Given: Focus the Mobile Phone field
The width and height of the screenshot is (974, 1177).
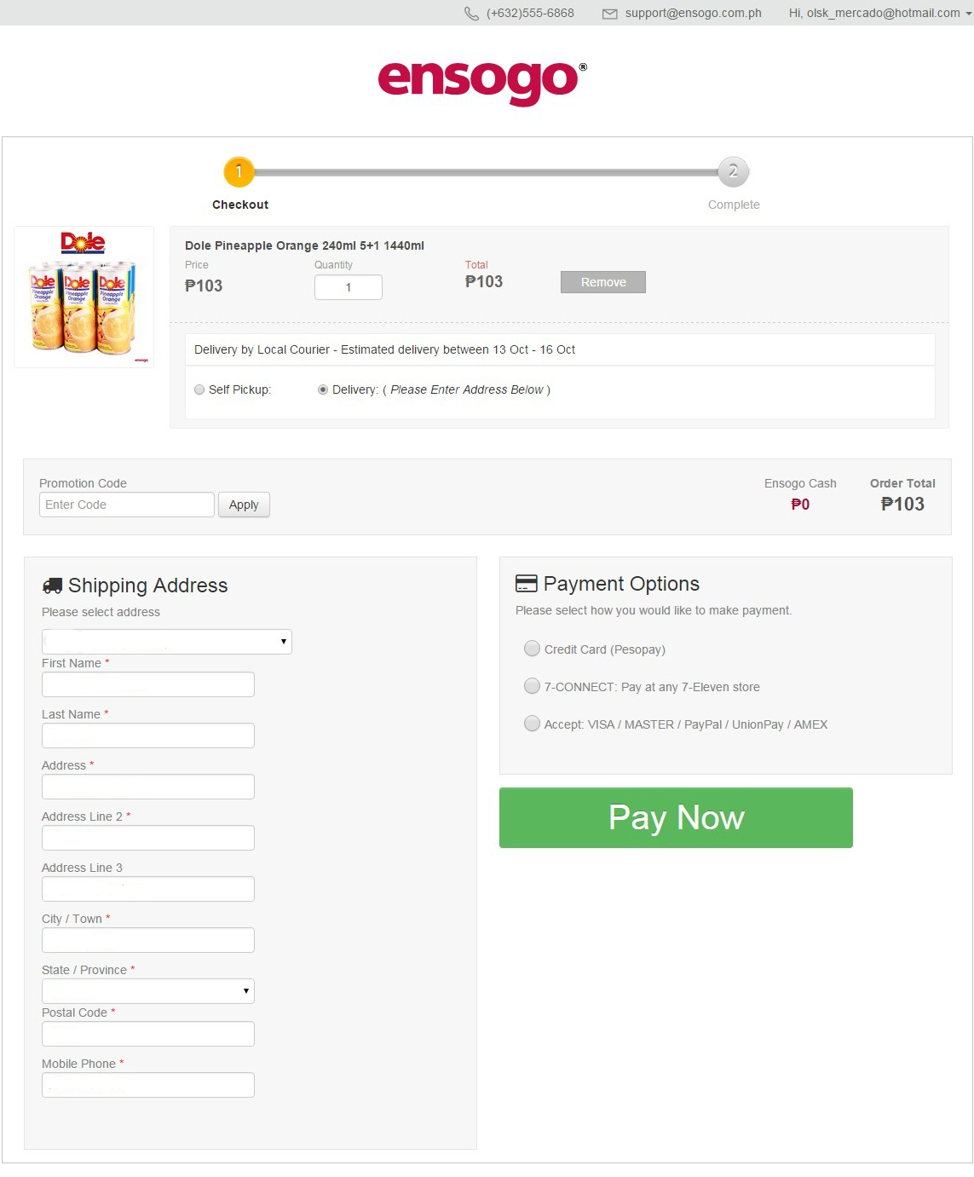Looking at the screenshot, I should tap(148, 1085).
